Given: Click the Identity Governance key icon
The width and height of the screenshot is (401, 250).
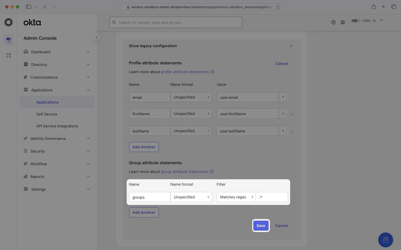Looking at the screenshot, I should 25,138.
